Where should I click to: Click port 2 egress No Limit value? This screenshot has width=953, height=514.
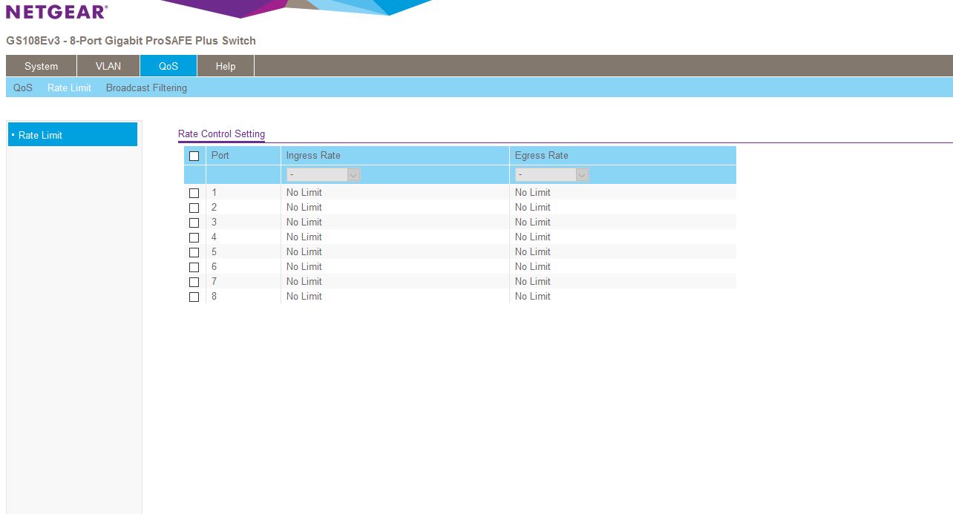(x=533, y=207)
